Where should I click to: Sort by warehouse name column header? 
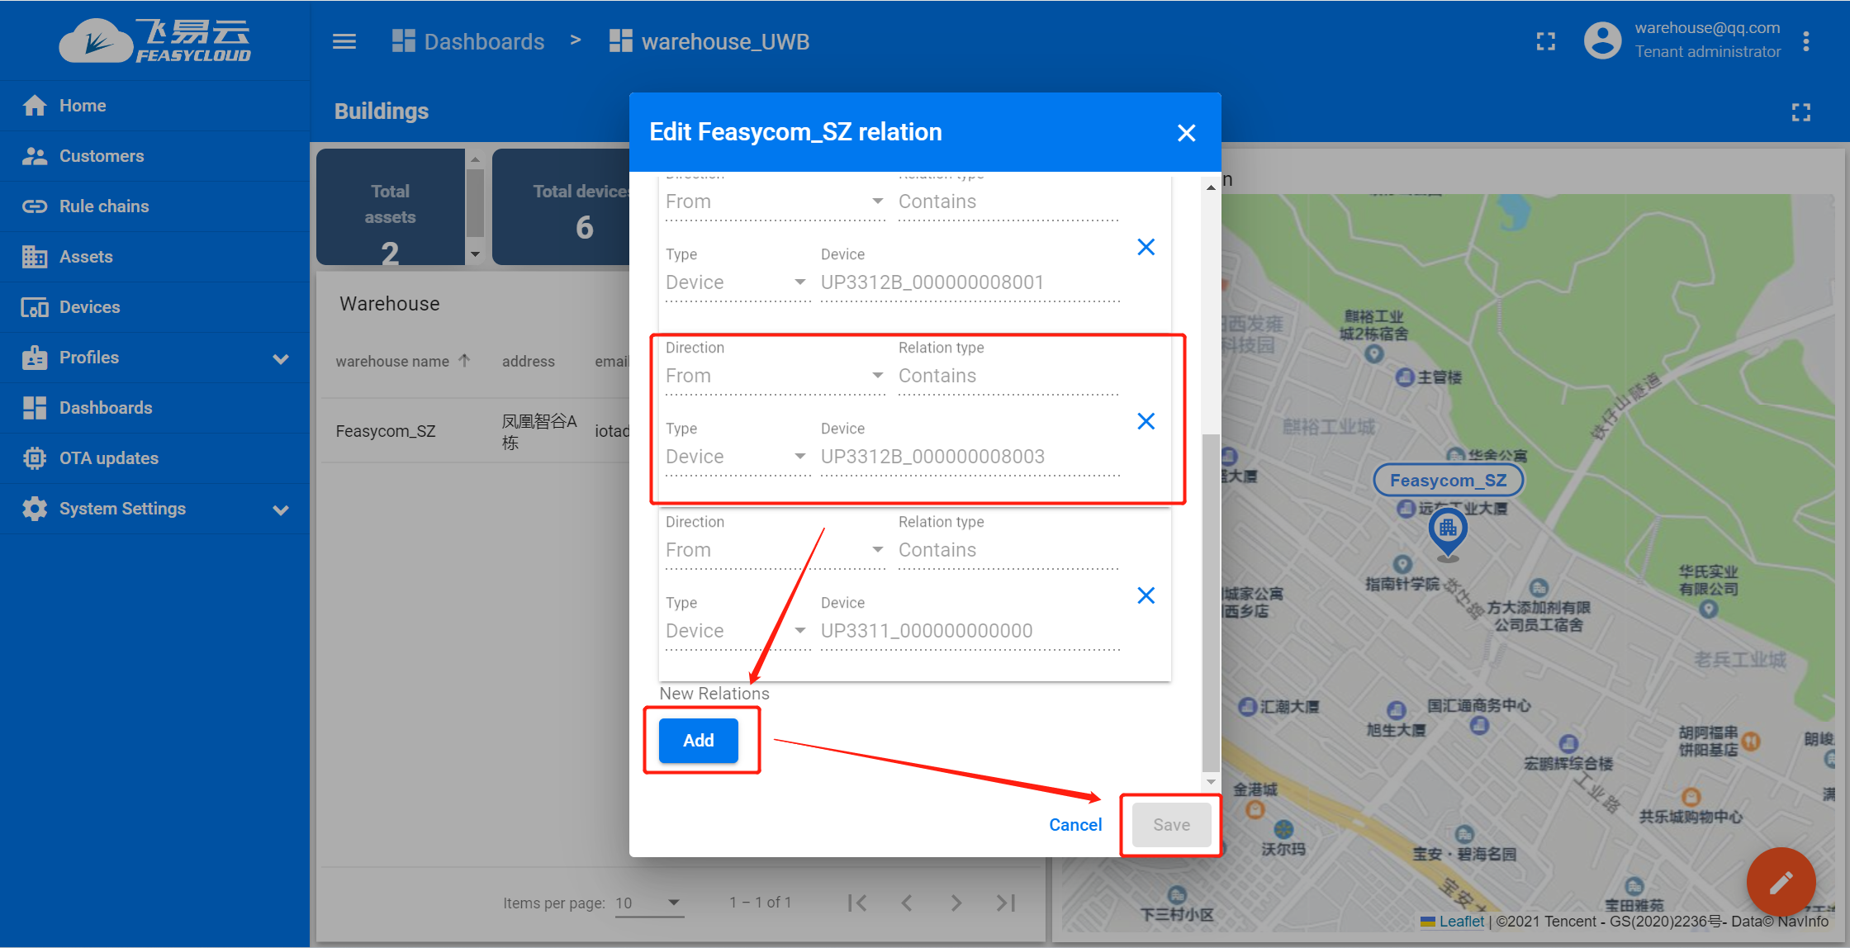pyautogui.click(x=393, y=362)
